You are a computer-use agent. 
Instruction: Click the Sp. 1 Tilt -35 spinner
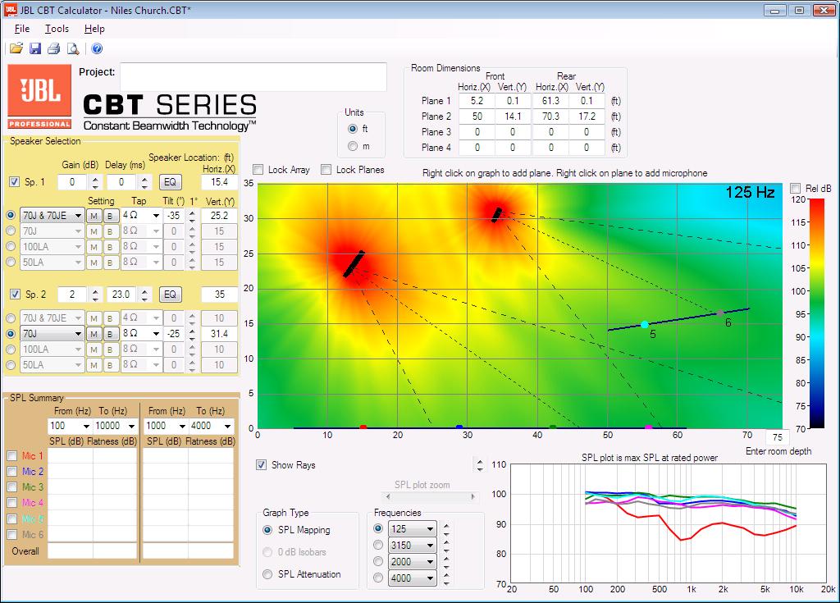point(192,216)
